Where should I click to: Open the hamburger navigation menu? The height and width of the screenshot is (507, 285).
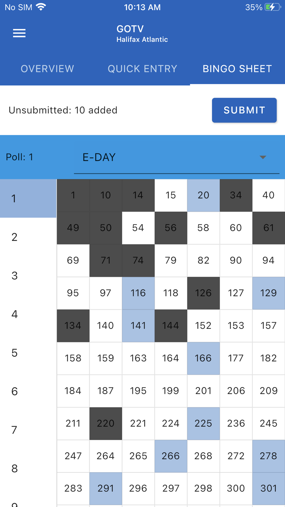(19, 33)
